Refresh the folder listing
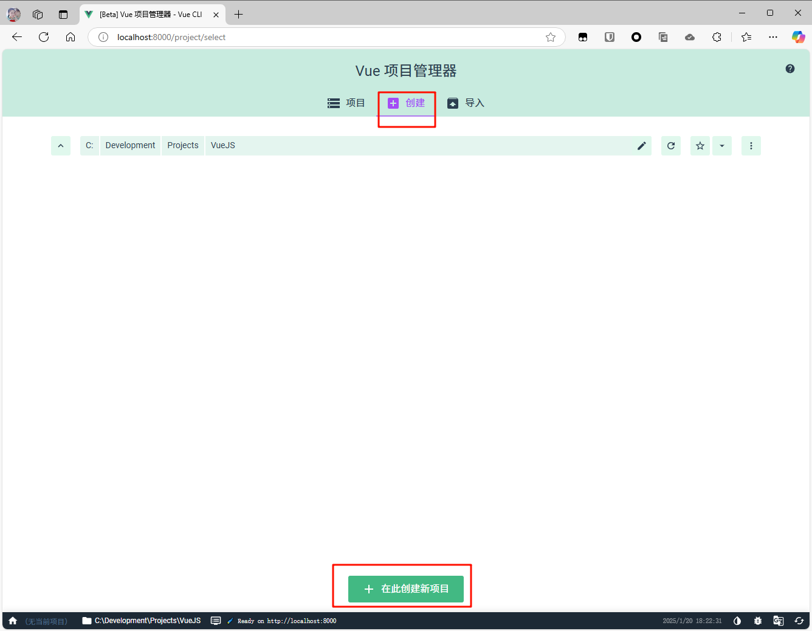Viewport: 812px width, 631px height. [x=671, y=146]
